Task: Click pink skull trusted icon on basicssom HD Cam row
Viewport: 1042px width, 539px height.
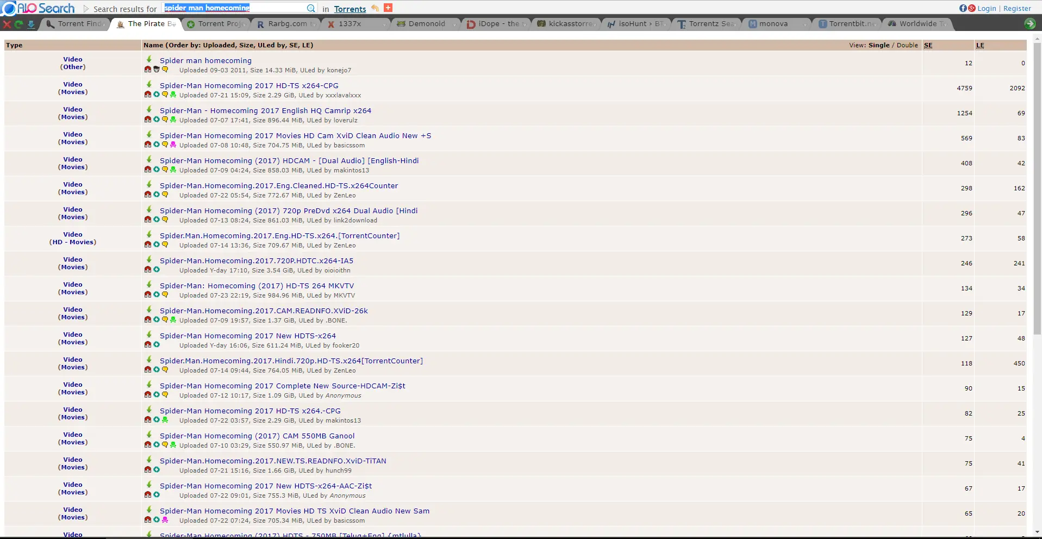Action: pyautogui.click(x=173, y=145)
